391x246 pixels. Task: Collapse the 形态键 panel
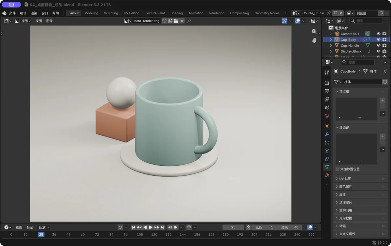click(360, 127)
